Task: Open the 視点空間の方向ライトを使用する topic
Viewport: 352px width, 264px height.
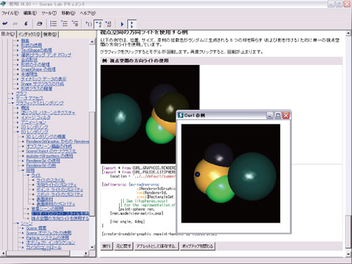Action: click(60, 218)
